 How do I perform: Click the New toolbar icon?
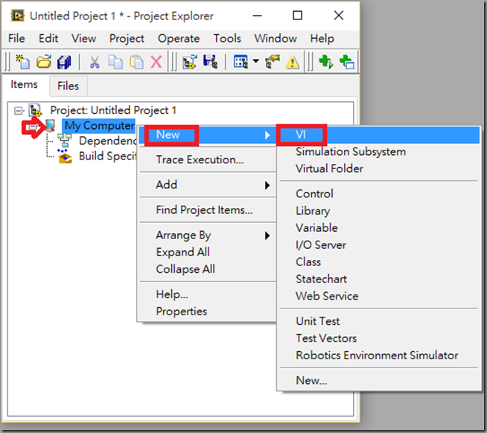pos(22,62)
